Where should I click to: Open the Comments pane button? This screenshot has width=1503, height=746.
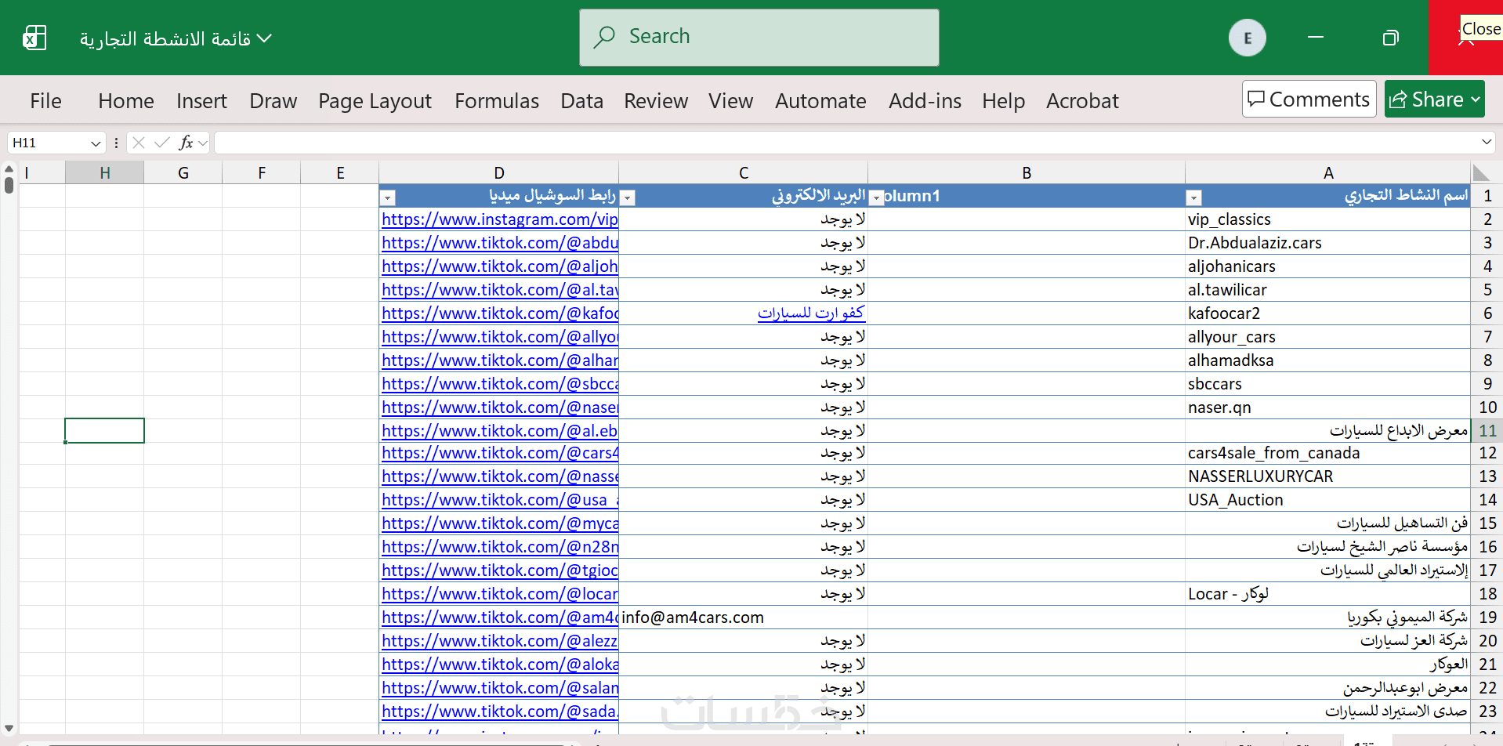tap(1309, 99)
